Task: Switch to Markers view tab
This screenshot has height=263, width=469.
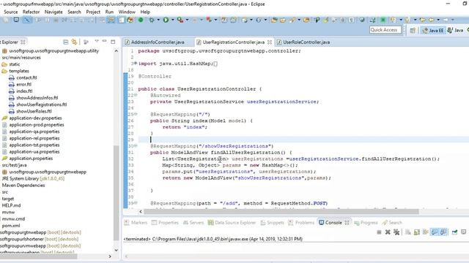Action: [x=136, y=222]
